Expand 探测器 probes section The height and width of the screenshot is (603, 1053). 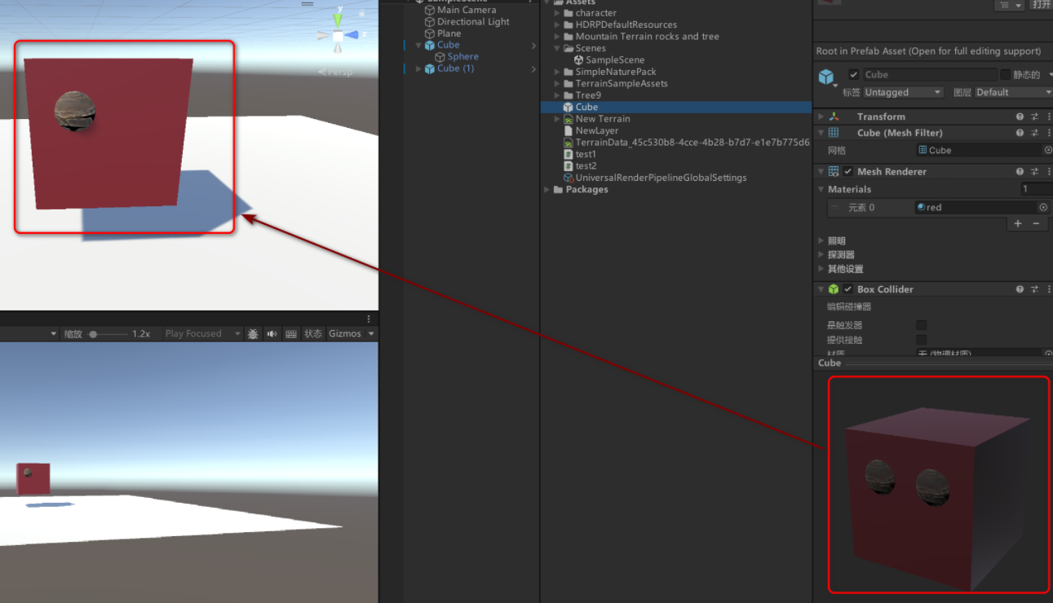tap(821, 255)
